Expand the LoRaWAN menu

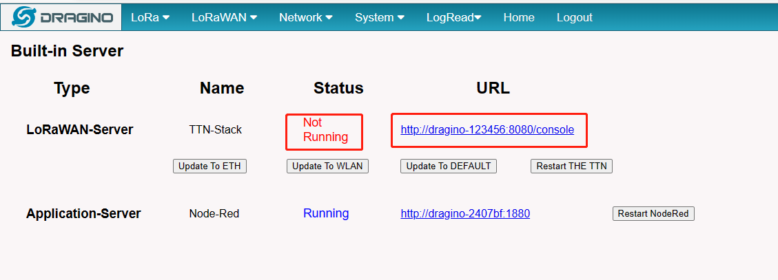tap(224, 17)
